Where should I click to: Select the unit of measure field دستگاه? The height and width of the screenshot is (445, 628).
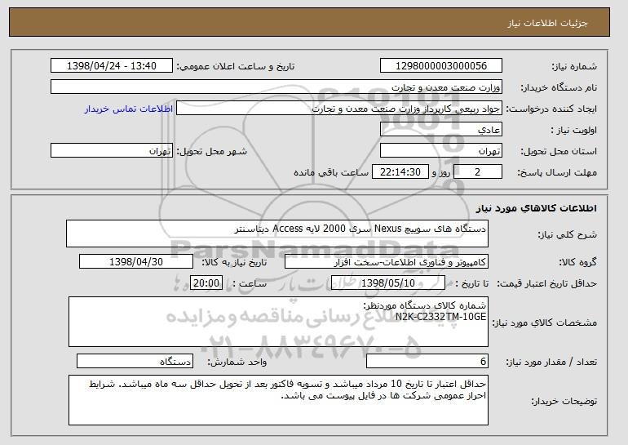pos(135,361)
